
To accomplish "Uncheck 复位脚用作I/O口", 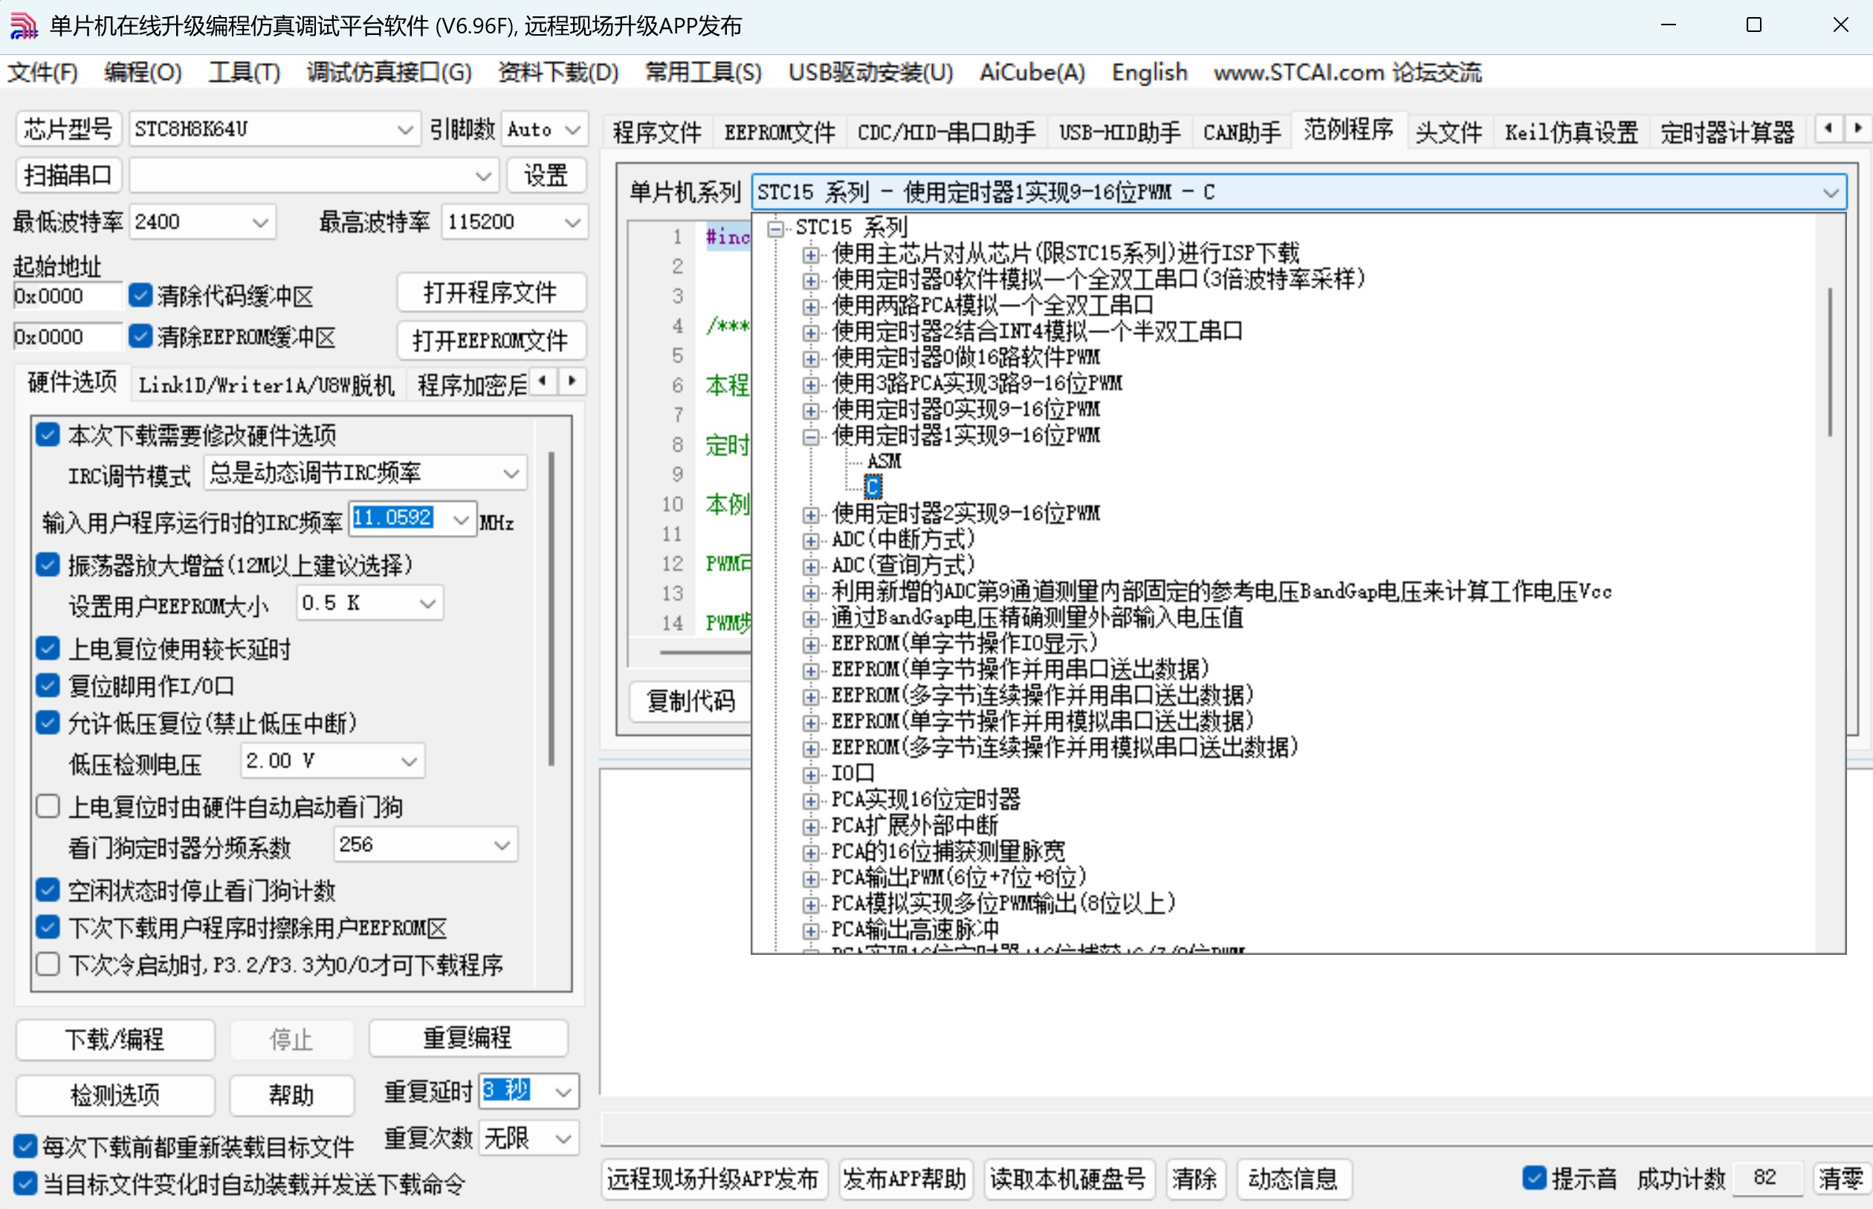I will click(48, 684).
